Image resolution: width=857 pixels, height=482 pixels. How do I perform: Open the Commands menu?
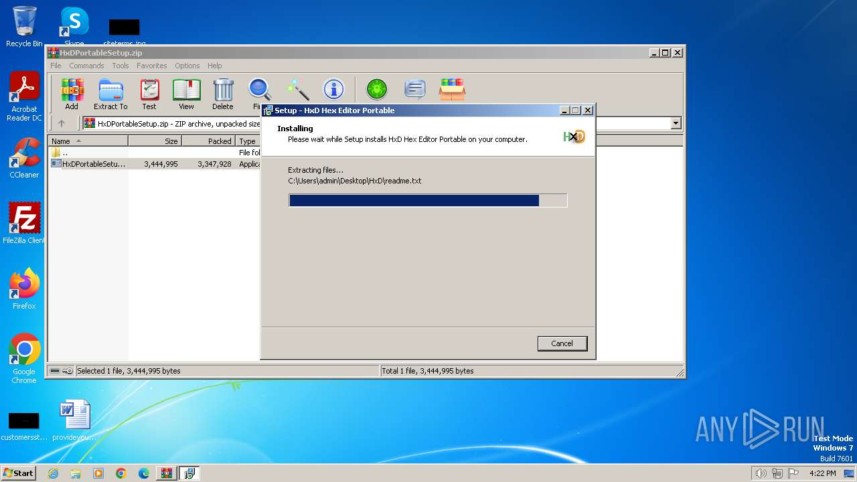[x=86, y=66]
